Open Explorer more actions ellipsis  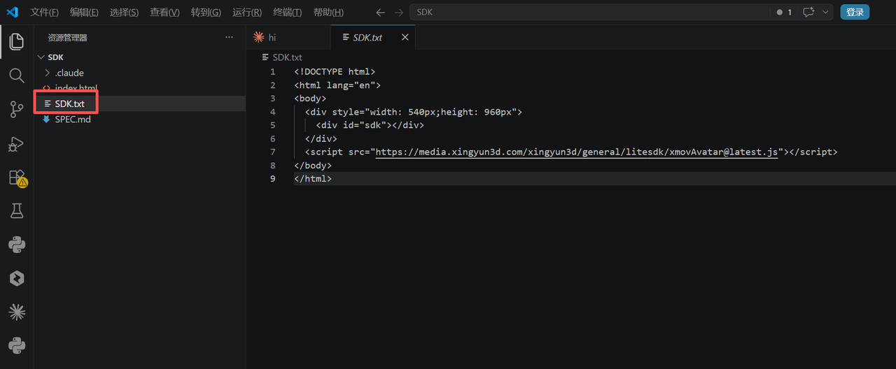(x=229, y=38)
